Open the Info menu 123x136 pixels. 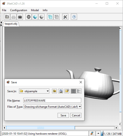pyautogui.click(x=45, y=10)
